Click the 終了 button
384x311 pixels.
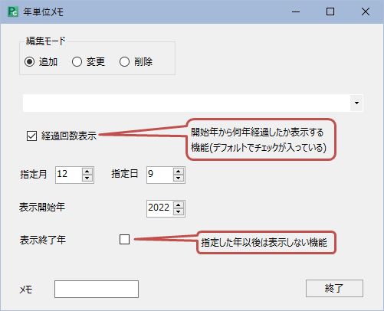(334, 288)
